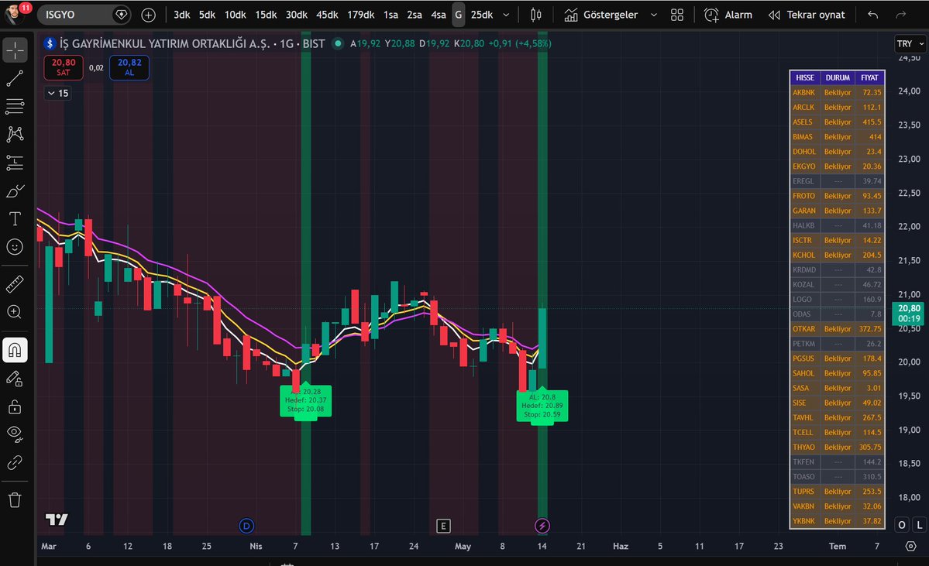929x566 pixels.
Task: Open the drawings link sync tool
Action: (x=15, y=462)
